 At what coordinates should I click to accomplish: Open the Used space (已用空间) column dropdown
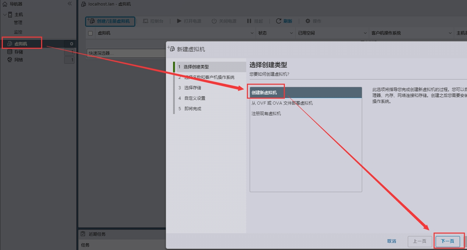click(x=365, y=33)
